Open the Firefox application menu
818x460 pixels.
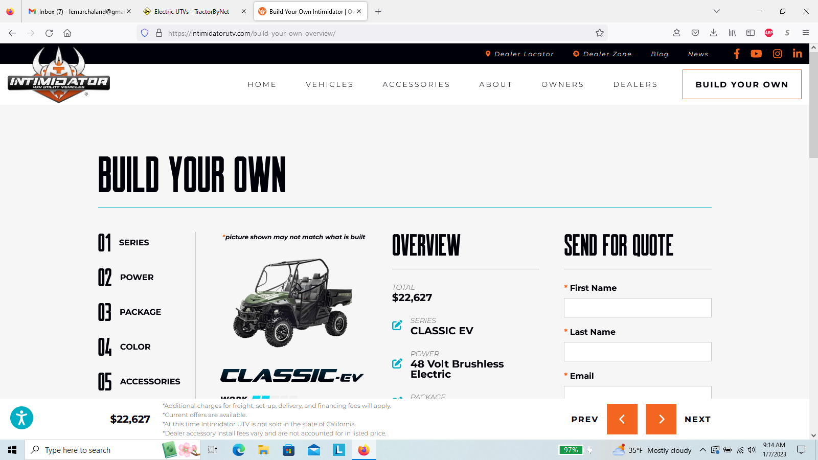(x=806, y=33)
